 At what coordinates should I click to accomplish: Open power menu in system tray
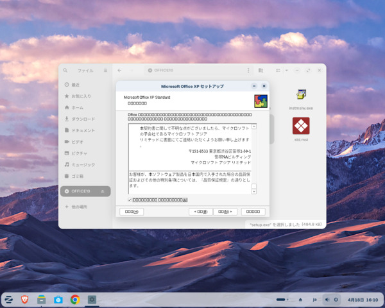point(336,300)
